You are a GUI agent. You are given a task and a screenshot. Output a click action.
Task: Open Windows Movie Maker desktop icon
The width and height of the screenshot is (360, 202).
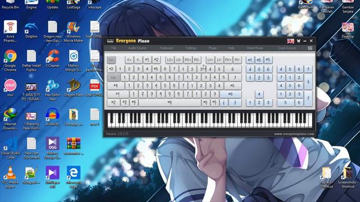(x=74, y=31)
